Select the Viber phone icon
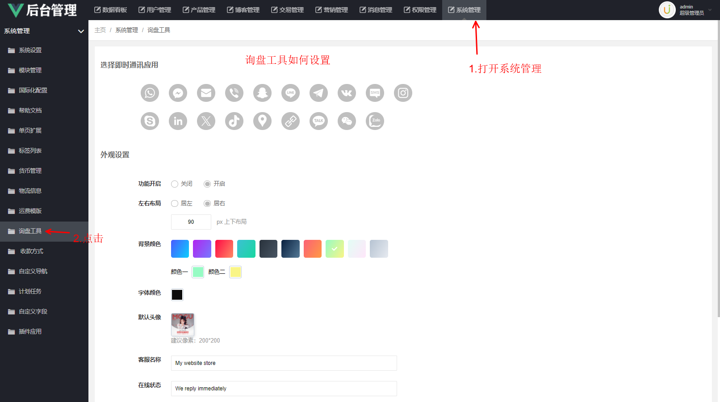The width and height of the screenshot is (720, 402). 234,93
